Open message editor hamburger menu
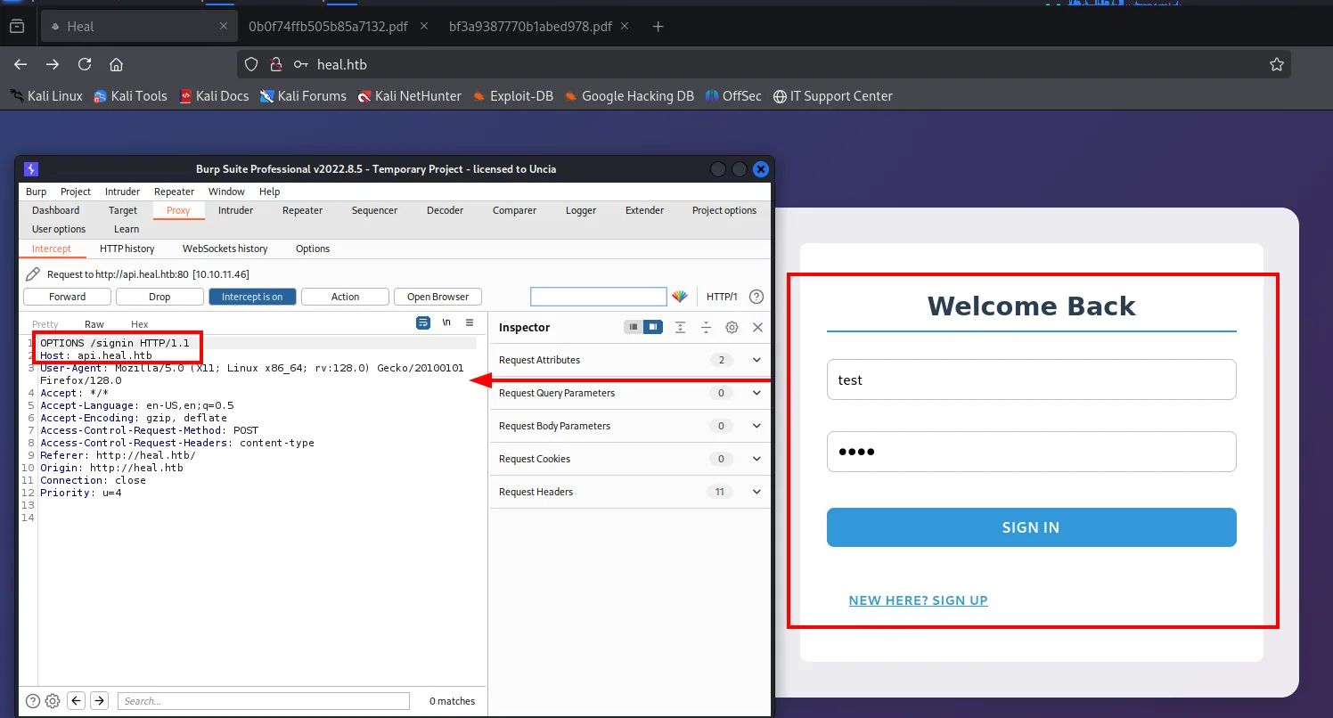This screenshot has height=718, width=1333. tap(470, 323)
